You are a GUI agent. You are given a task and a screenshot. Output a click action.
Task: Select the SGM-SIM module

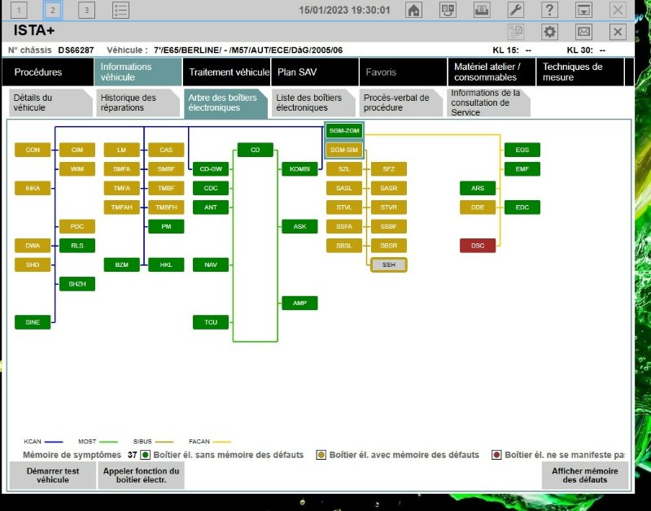(x=344, y=150)
